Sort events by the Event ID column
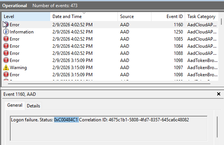 point(168,17)
